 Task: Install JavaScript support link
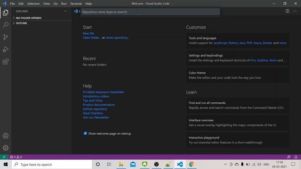click(220, 43)
